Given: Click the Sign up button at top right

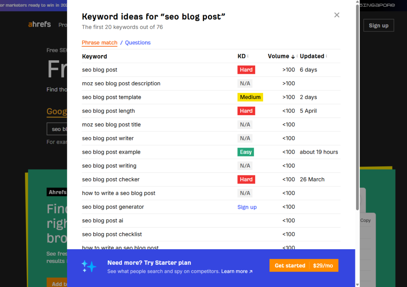Looking at the screenshot, I should [378, 25].
